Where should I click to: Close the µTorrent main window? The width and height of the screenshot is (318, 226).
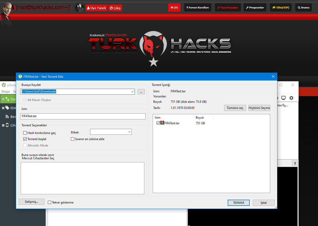click(293, 85)
